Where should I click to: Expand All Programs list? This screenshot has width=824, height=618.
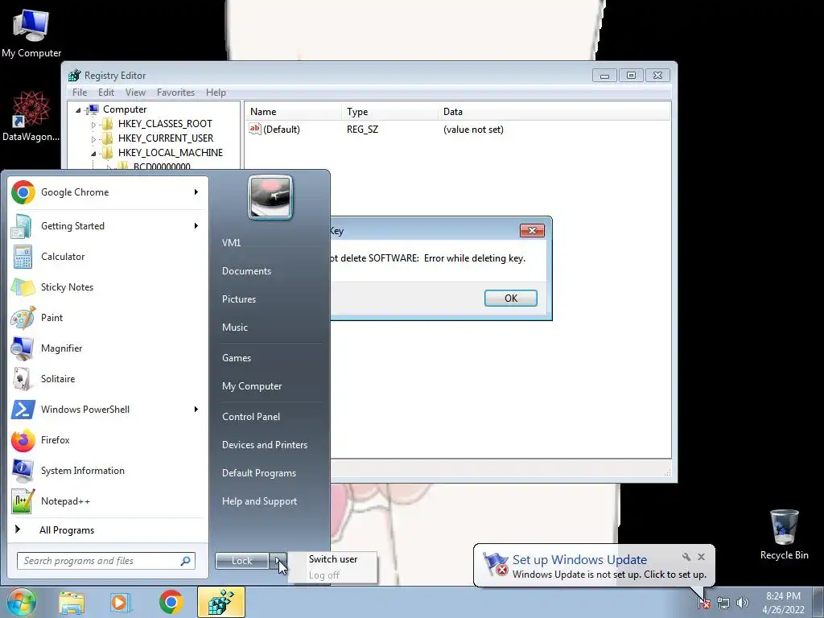pos(67,530)
